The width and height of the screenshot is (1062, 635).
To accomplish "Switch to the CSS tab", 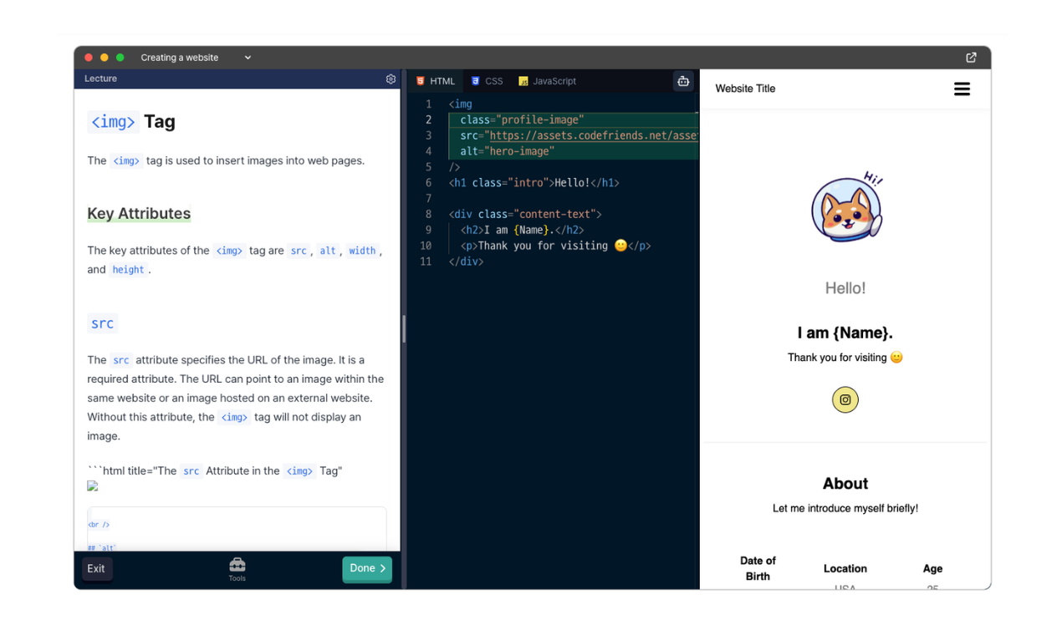I will coord(487,81).
